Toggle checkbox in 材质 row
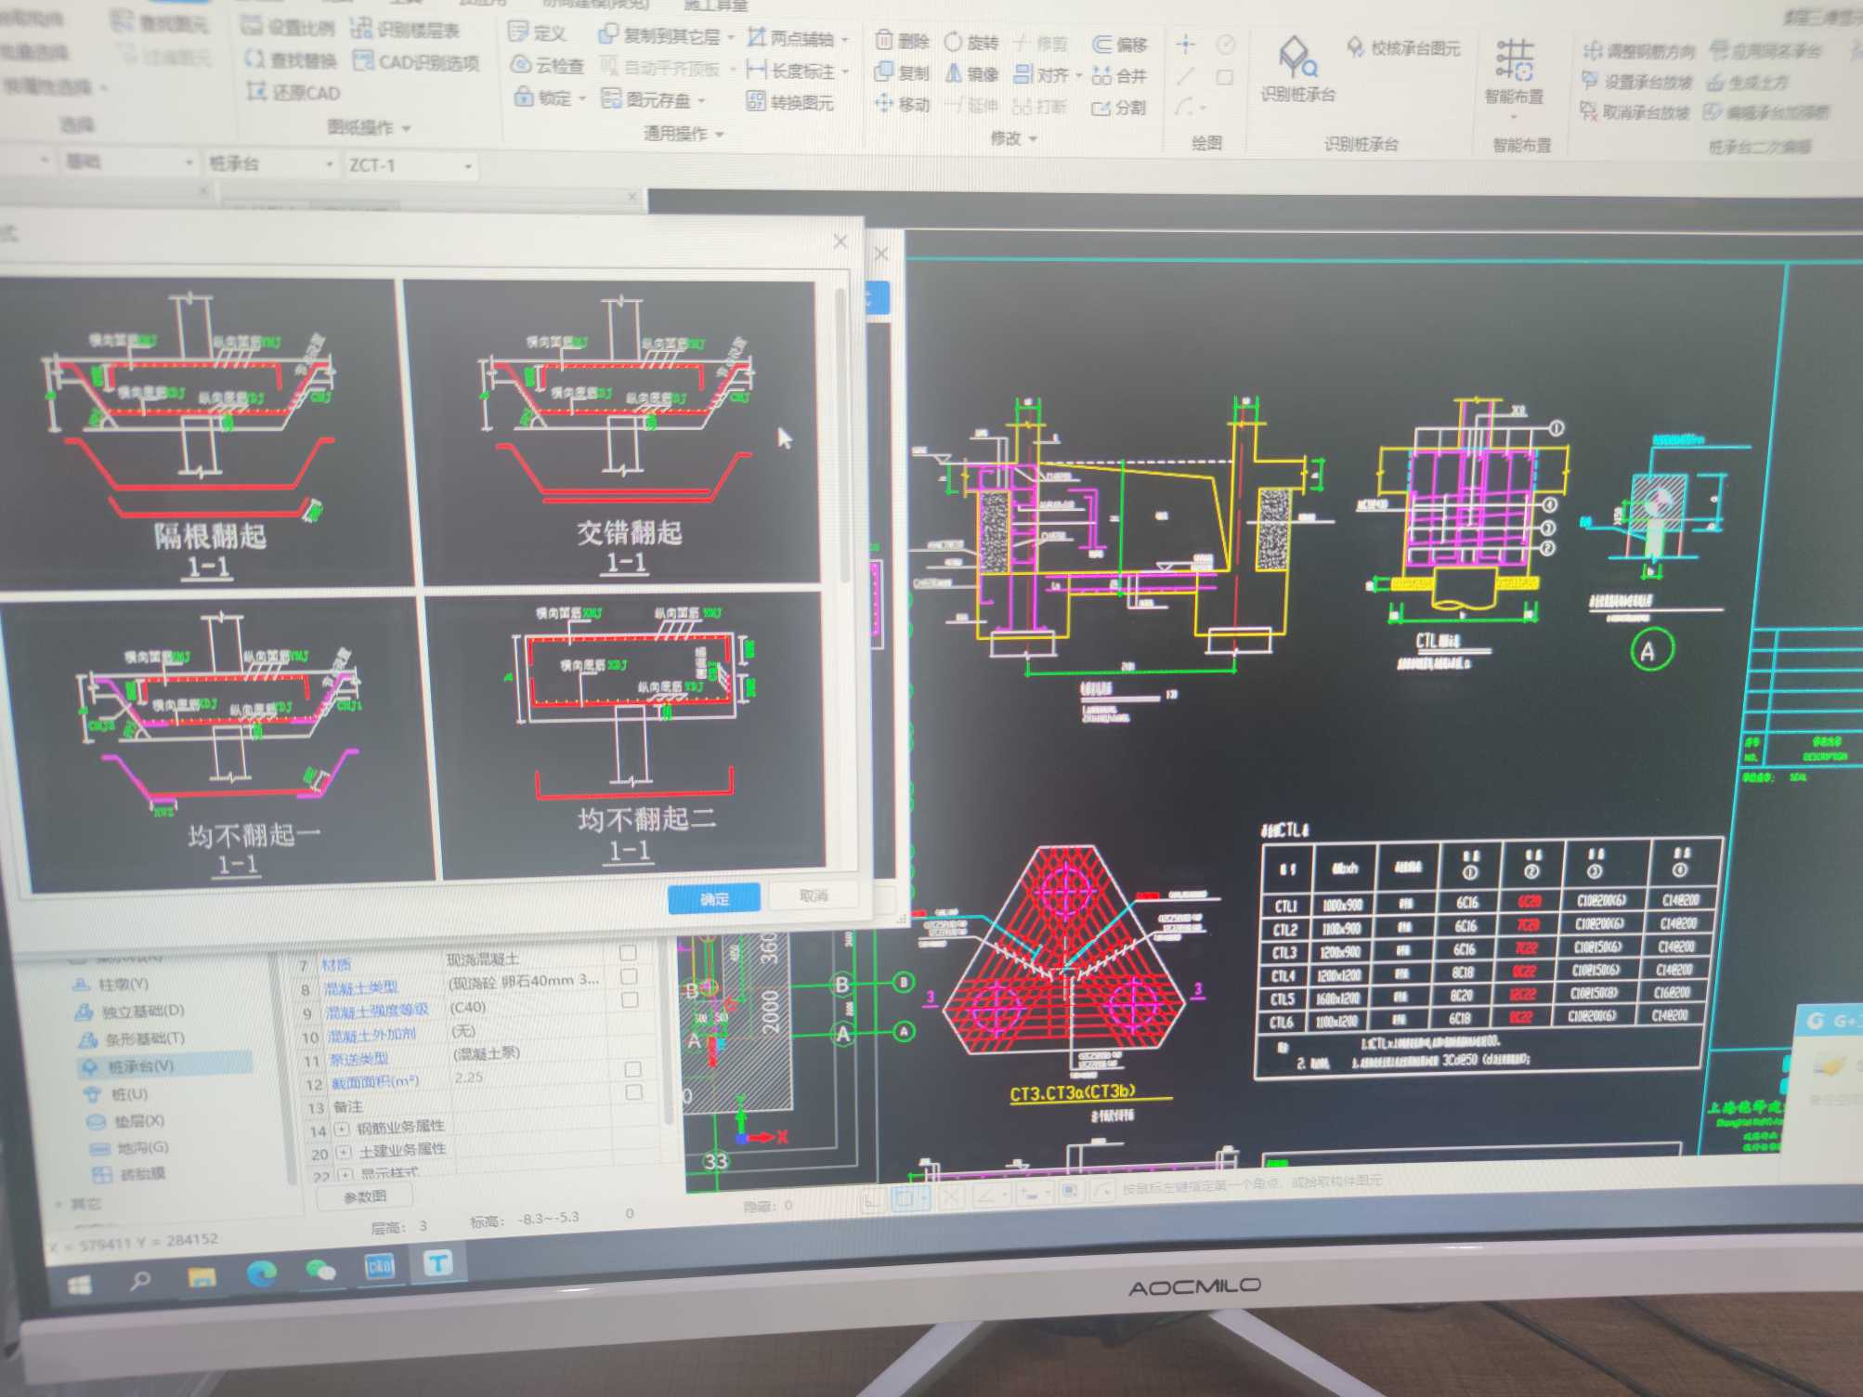 tap(628, 953)
